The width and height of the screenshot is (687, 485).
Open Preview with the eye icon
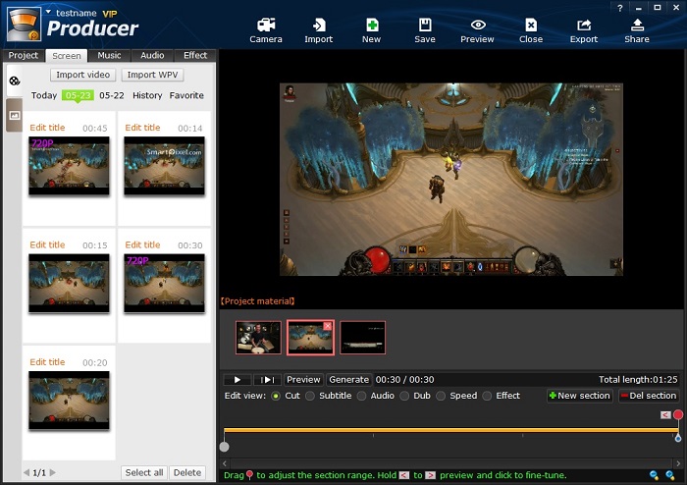click(477, 29)
